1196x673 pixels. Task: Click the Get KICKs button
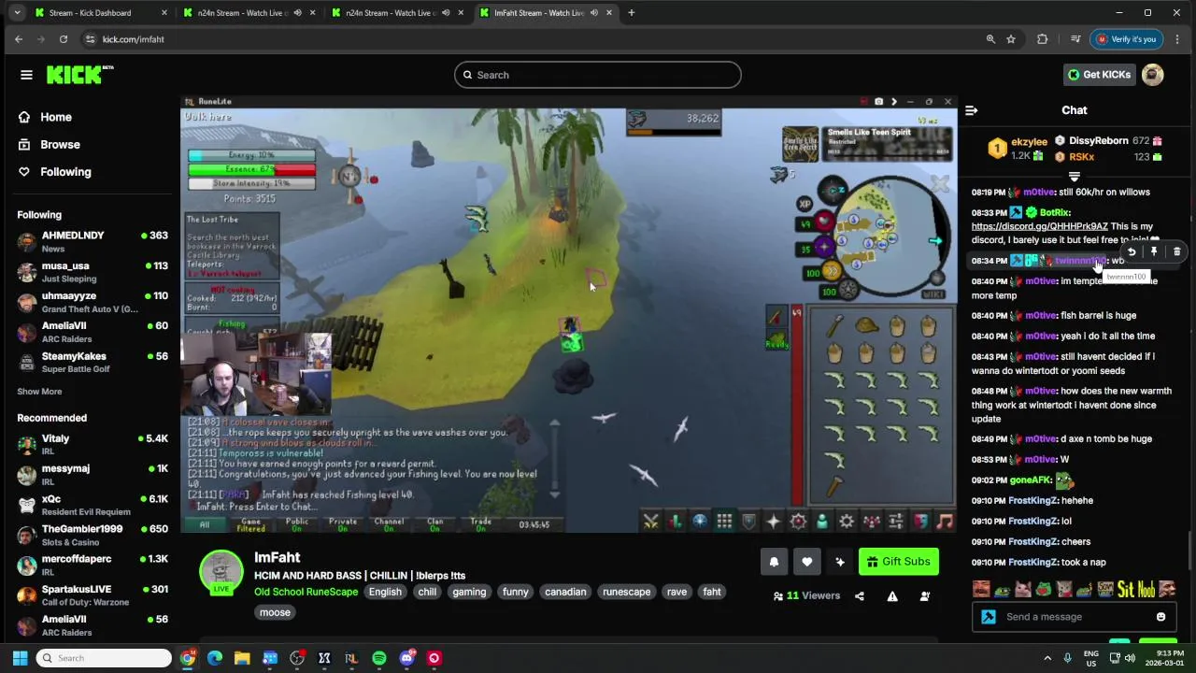[1099, 75]
